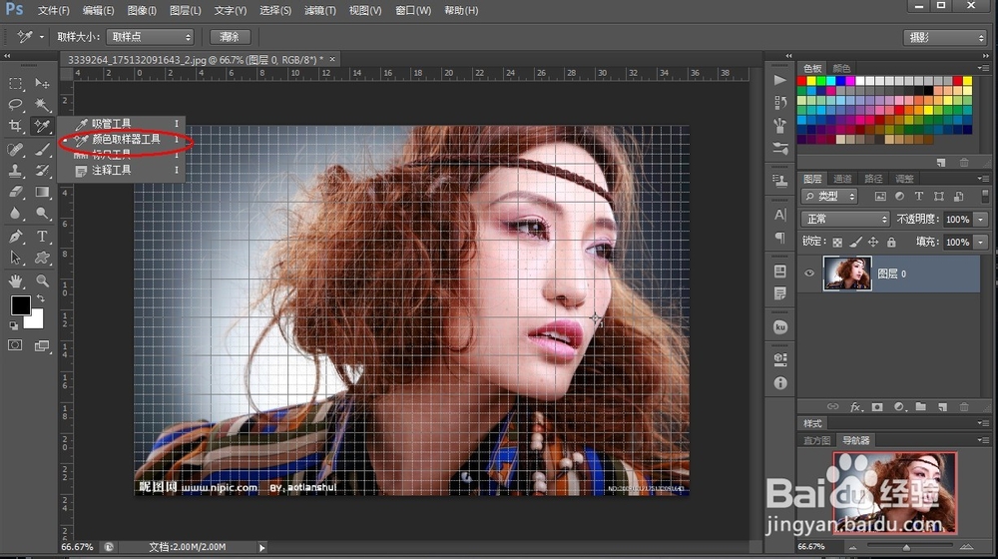998x559 pixels.
Task: Open the opacity 100% slider arrow
Action: point(981,219)
